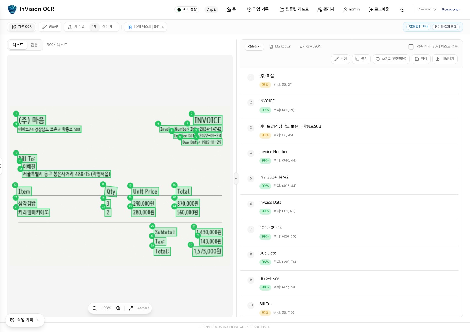The width and height of the screenshot is (470, 332).
Task: Open 원본과 결과 비교 view
Action: (445, 27)
